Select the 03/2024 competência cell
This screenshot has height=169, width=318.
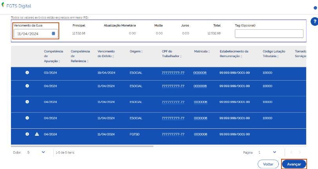pyautogui.click(x=50, y=73)
